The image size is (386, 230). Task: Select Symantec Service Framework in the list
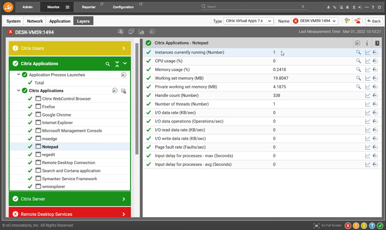[x=70, y=179]
